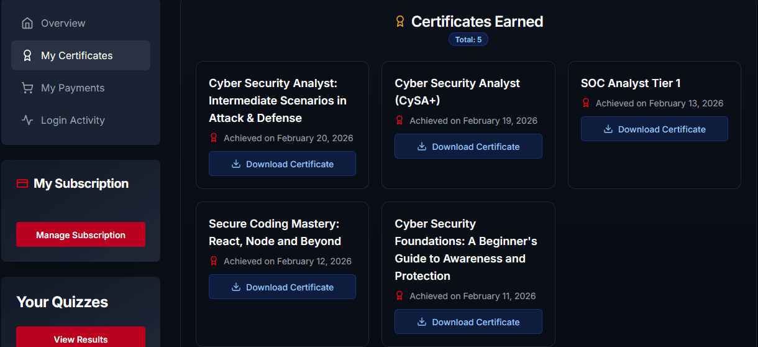The width and height of the screenshot is (758, 347).
Task: Download the Cyber Security Analyst (CySA+) certificate
Action: [x=468, y=147]
